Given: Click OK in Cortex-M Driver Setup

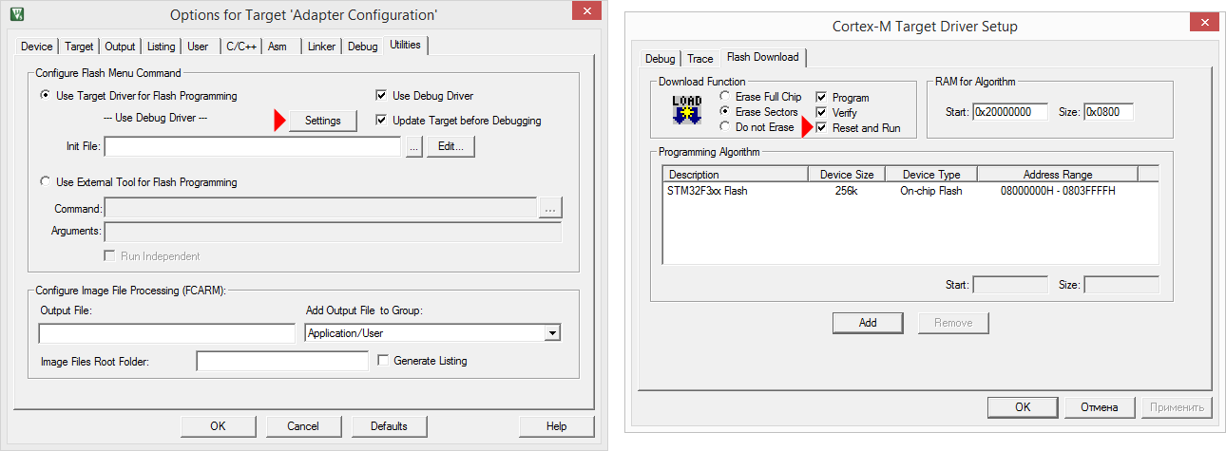Looking at the screenshot, I should [x=1023, y=407].
